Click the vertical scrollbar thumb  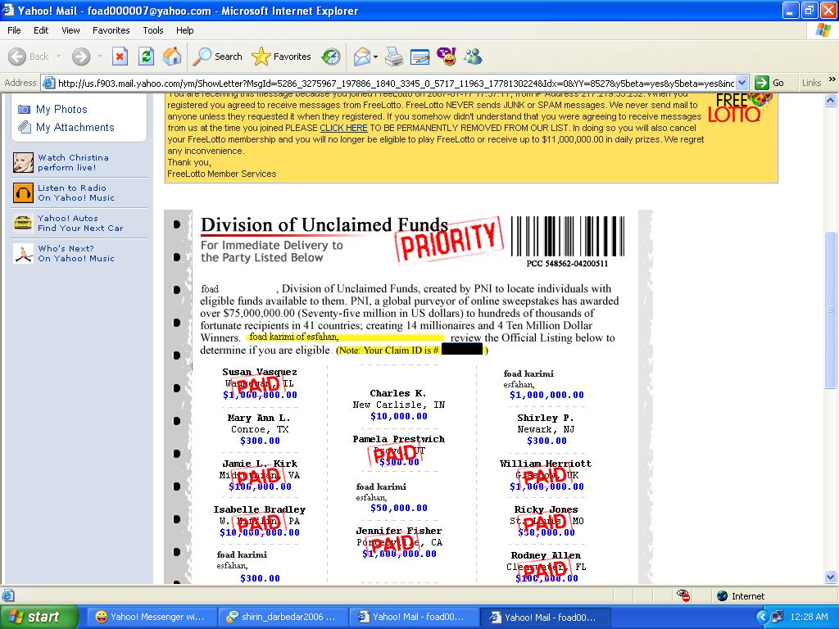[x=831, y=310]
